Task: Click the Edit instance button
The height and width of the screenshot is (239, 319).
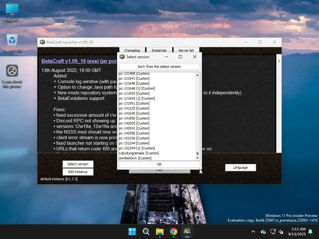Action: (78, 172)
